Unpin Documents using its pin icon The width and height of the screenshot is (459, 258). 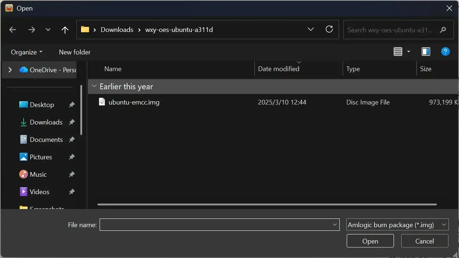(72, 139)
